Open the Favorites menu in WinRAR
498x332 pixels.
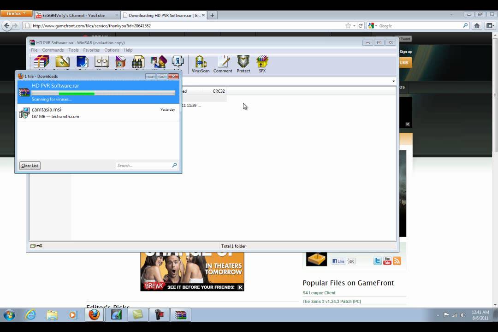pyautogui.click(x=91, y=50)
